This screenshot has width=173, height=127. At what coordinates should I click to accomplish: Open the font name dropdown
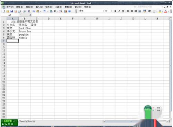point(103,11)
